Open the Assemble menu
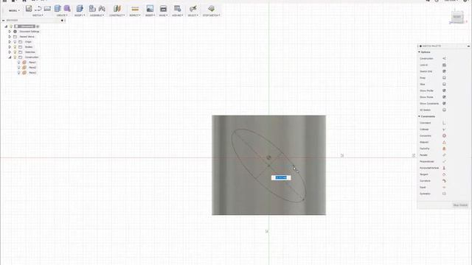This screenshot has width=472, height=265. tap(97, 15)
